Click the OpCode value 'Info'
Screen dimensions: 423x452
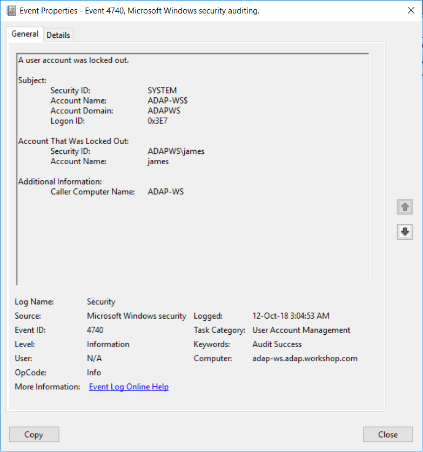click(93, 373)
